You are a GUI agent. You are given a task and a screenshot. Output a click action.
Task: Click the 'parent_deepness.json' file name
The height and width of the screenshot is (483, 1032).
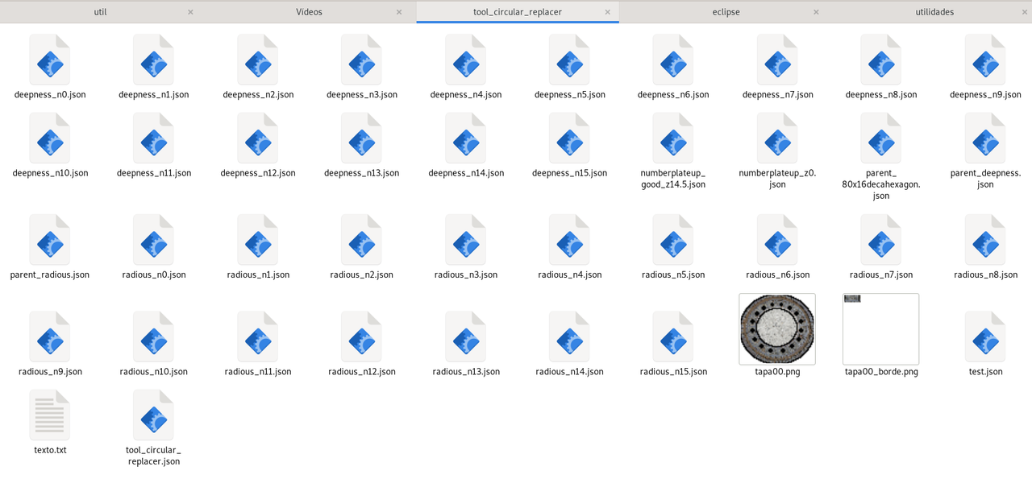tap(985, 179)
